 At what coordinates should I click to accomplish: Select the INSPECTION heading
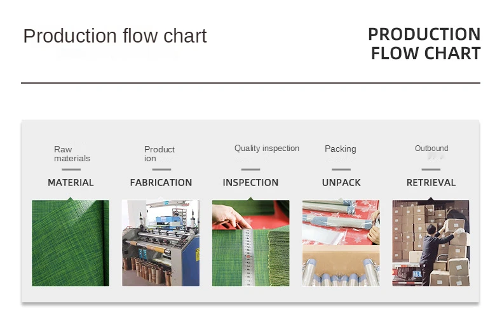[250, 183]
